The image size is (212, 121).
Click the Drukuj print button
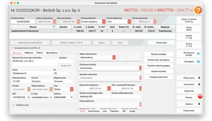point(189,45)
